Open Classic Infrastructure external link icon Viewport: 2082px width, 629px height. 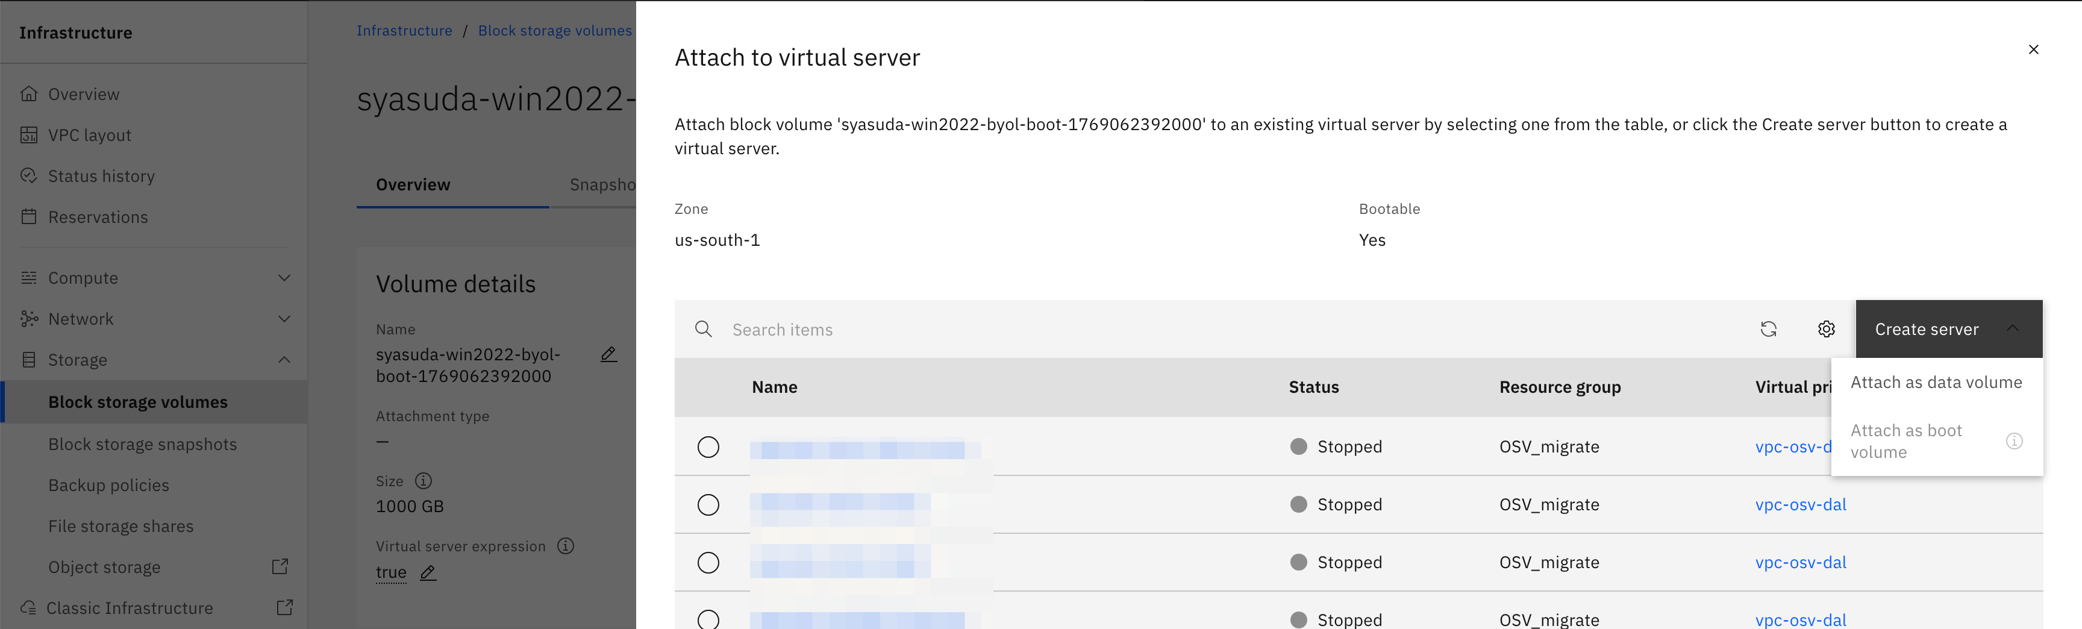pyautogui.click(x=284, y=607)
